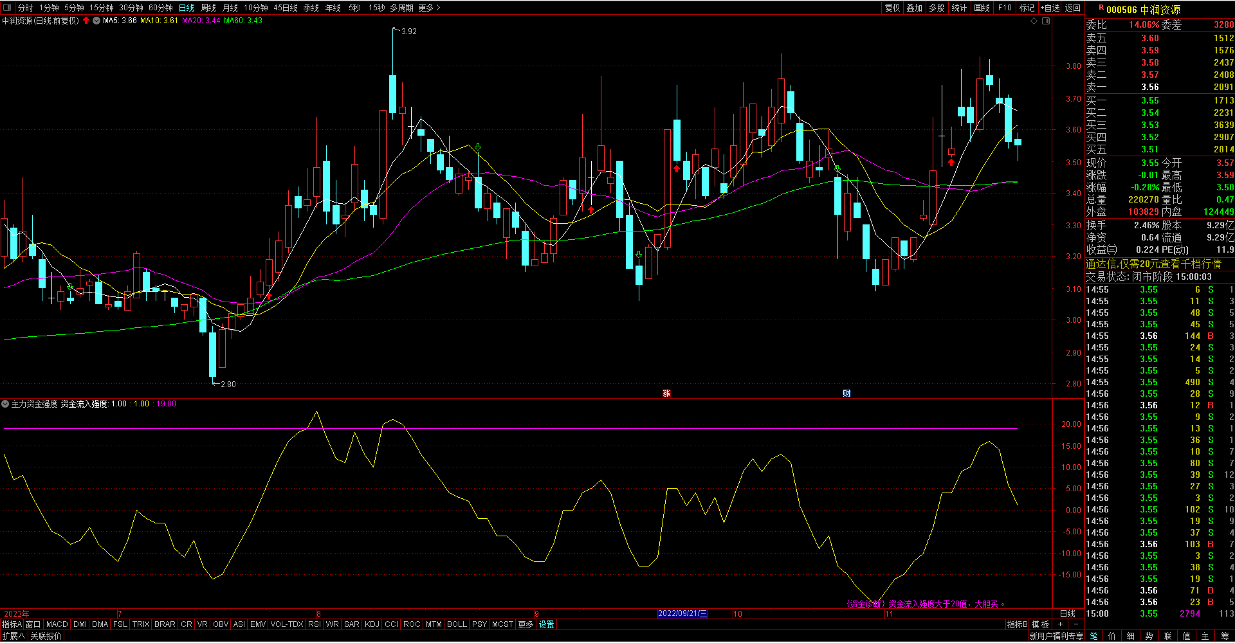Open the 更多 periods expander

(429, 8)
